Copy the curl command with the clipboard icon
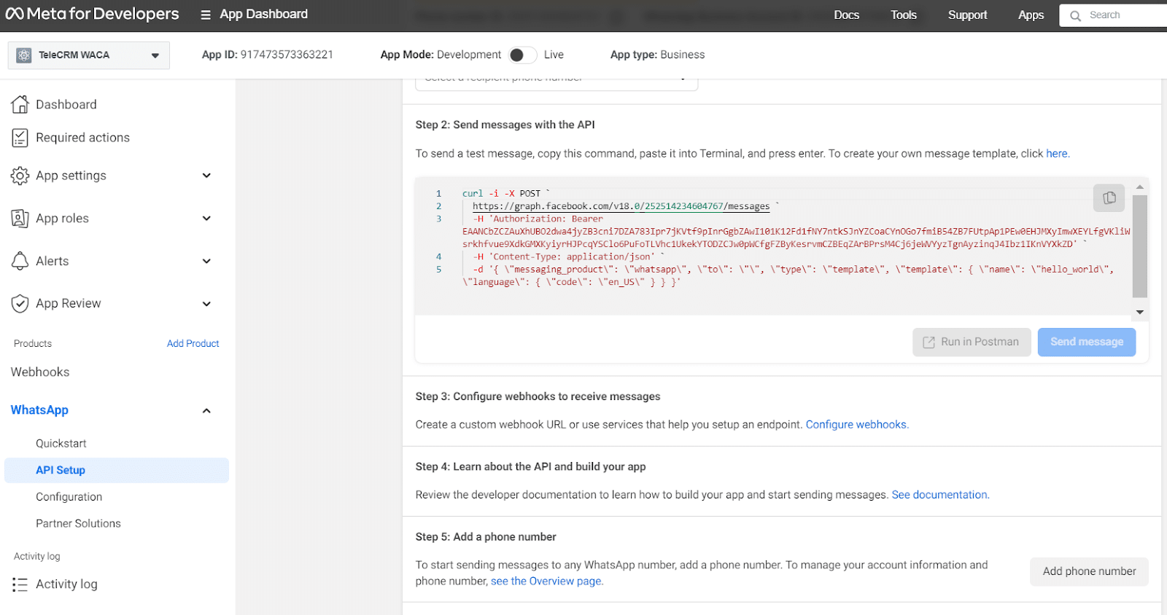1167x615 pixels. 1109,197
